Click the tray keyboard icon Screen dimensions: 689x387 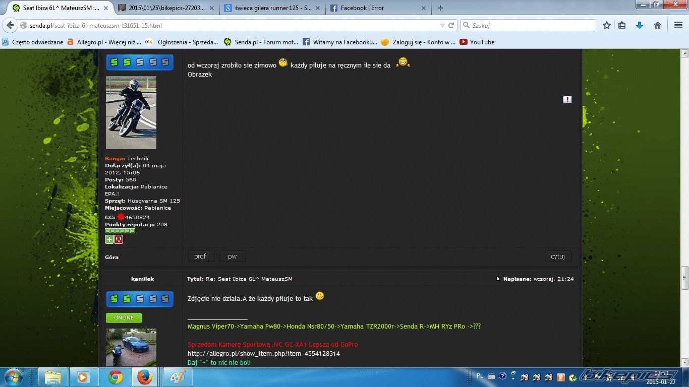[491, 376]
